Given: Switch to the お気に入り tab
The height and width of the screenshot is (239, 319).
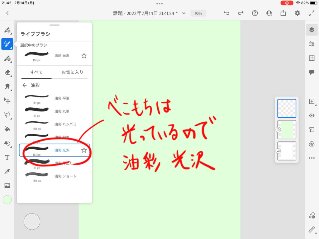Looking at the screenshot, I should click(72, 72).
